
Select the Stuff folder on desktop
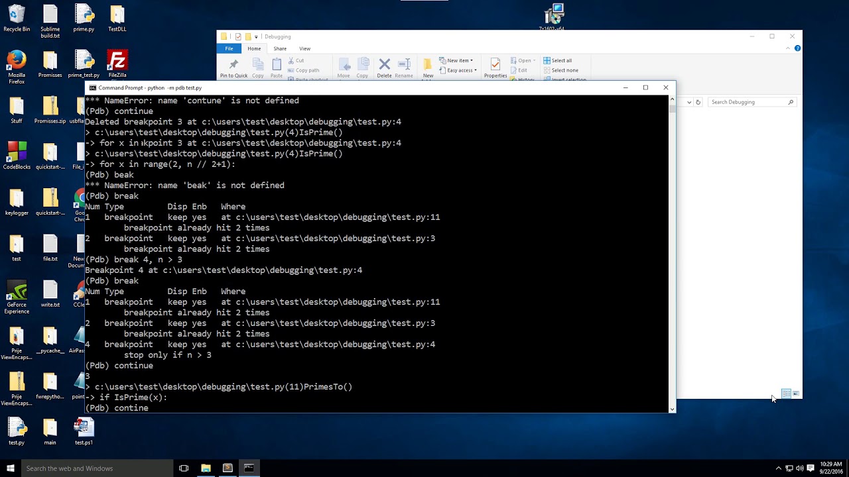(x=17, y=110)
